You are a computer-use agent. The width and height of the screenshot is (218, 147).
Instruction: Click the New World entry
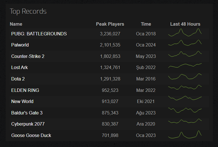[x=22, y=101]
